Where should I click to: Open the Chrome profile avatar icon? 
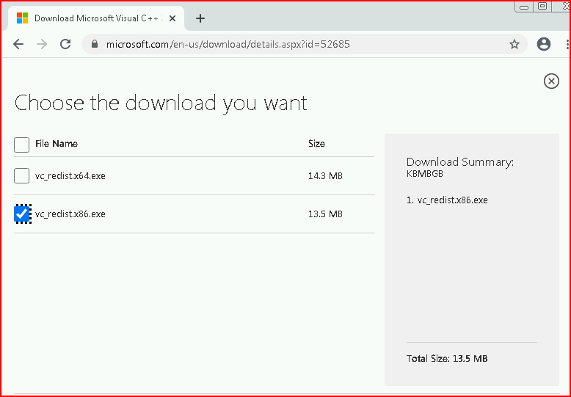coord(544,44)
